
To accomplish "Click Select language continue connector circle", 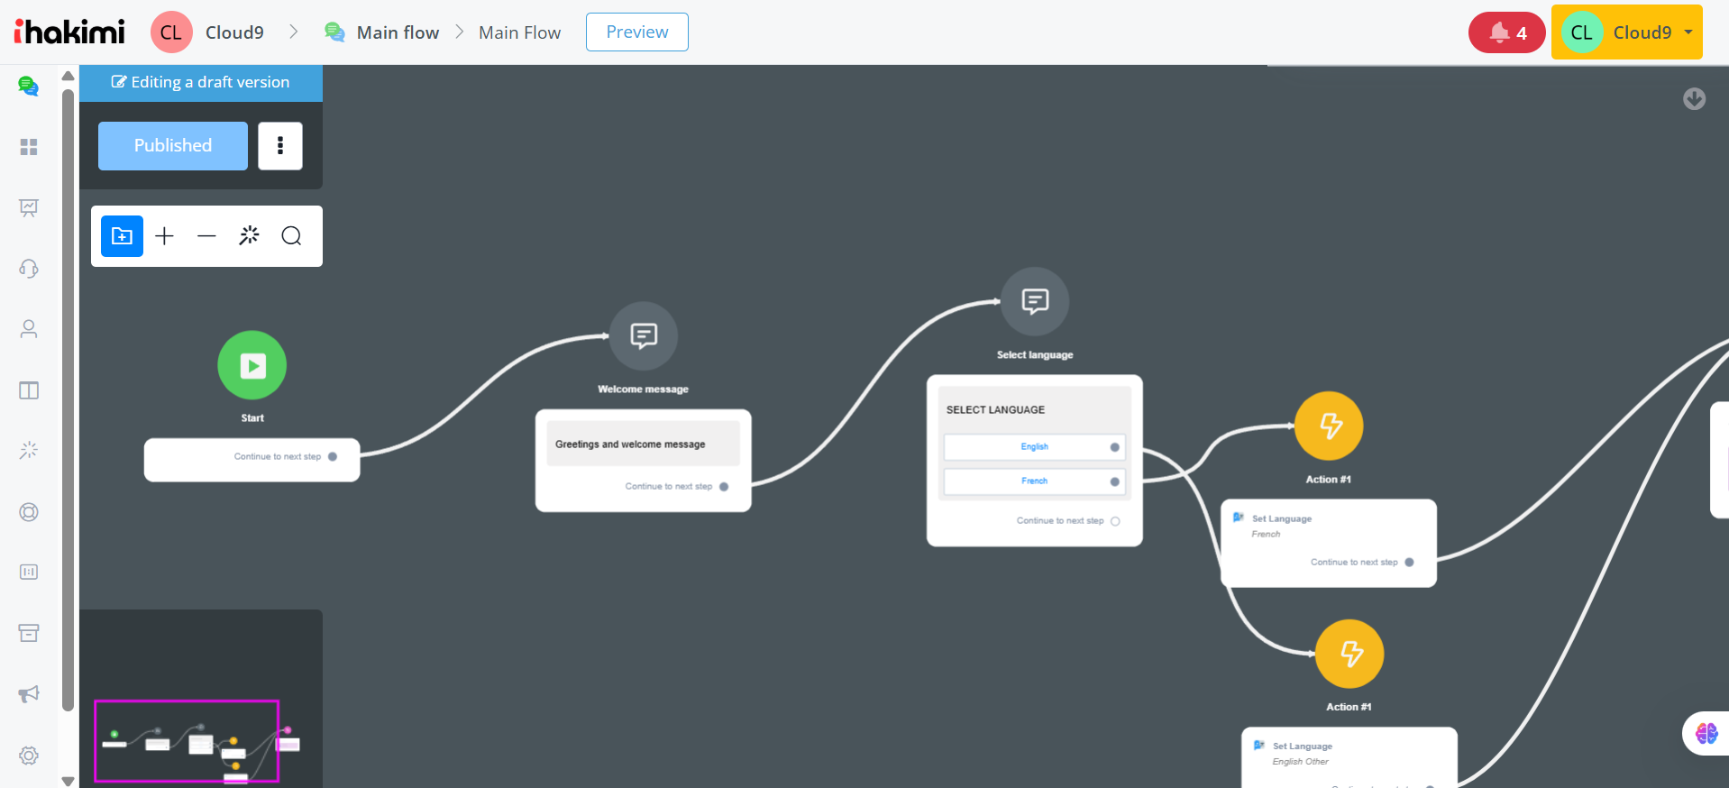I will 1115,521.
